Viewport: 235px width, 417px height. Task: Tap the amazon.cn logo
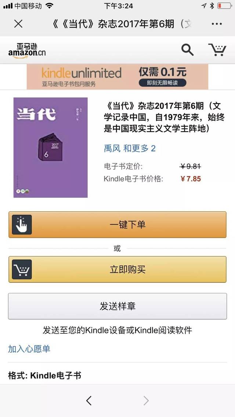point(27,51)
